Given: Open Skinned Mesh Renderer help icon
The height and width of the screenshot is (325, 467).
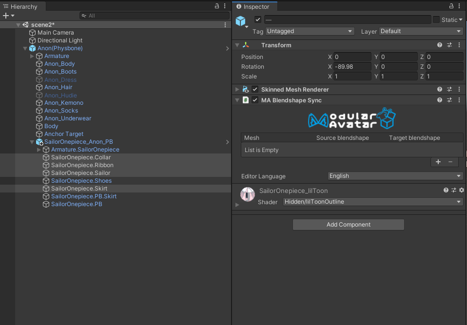Looking at the screenshot, I should tap(440, 89).
